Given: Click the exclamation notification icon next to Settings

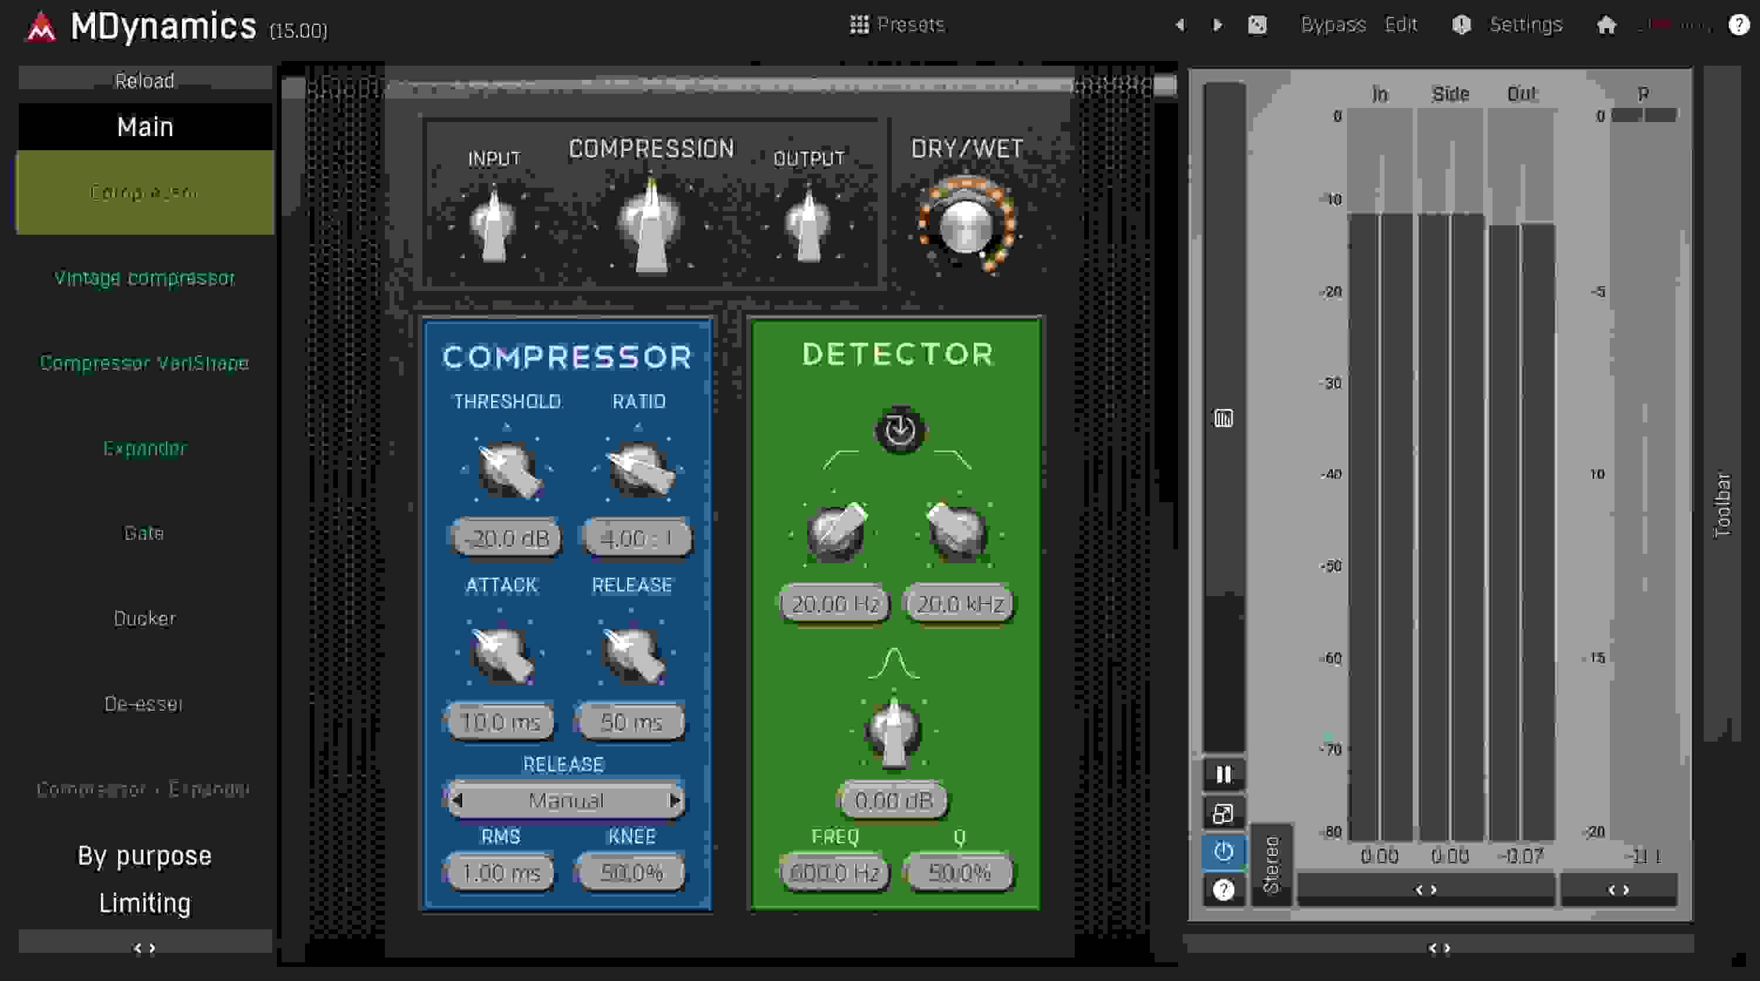Looking at the screenshot, I should pyautogui.click(x=1462, y=25).
